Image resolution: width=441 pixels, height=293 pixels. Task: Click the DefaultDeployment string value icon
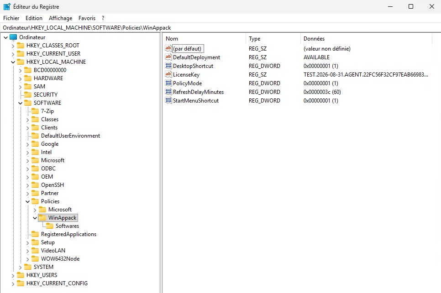coord(168,57)
